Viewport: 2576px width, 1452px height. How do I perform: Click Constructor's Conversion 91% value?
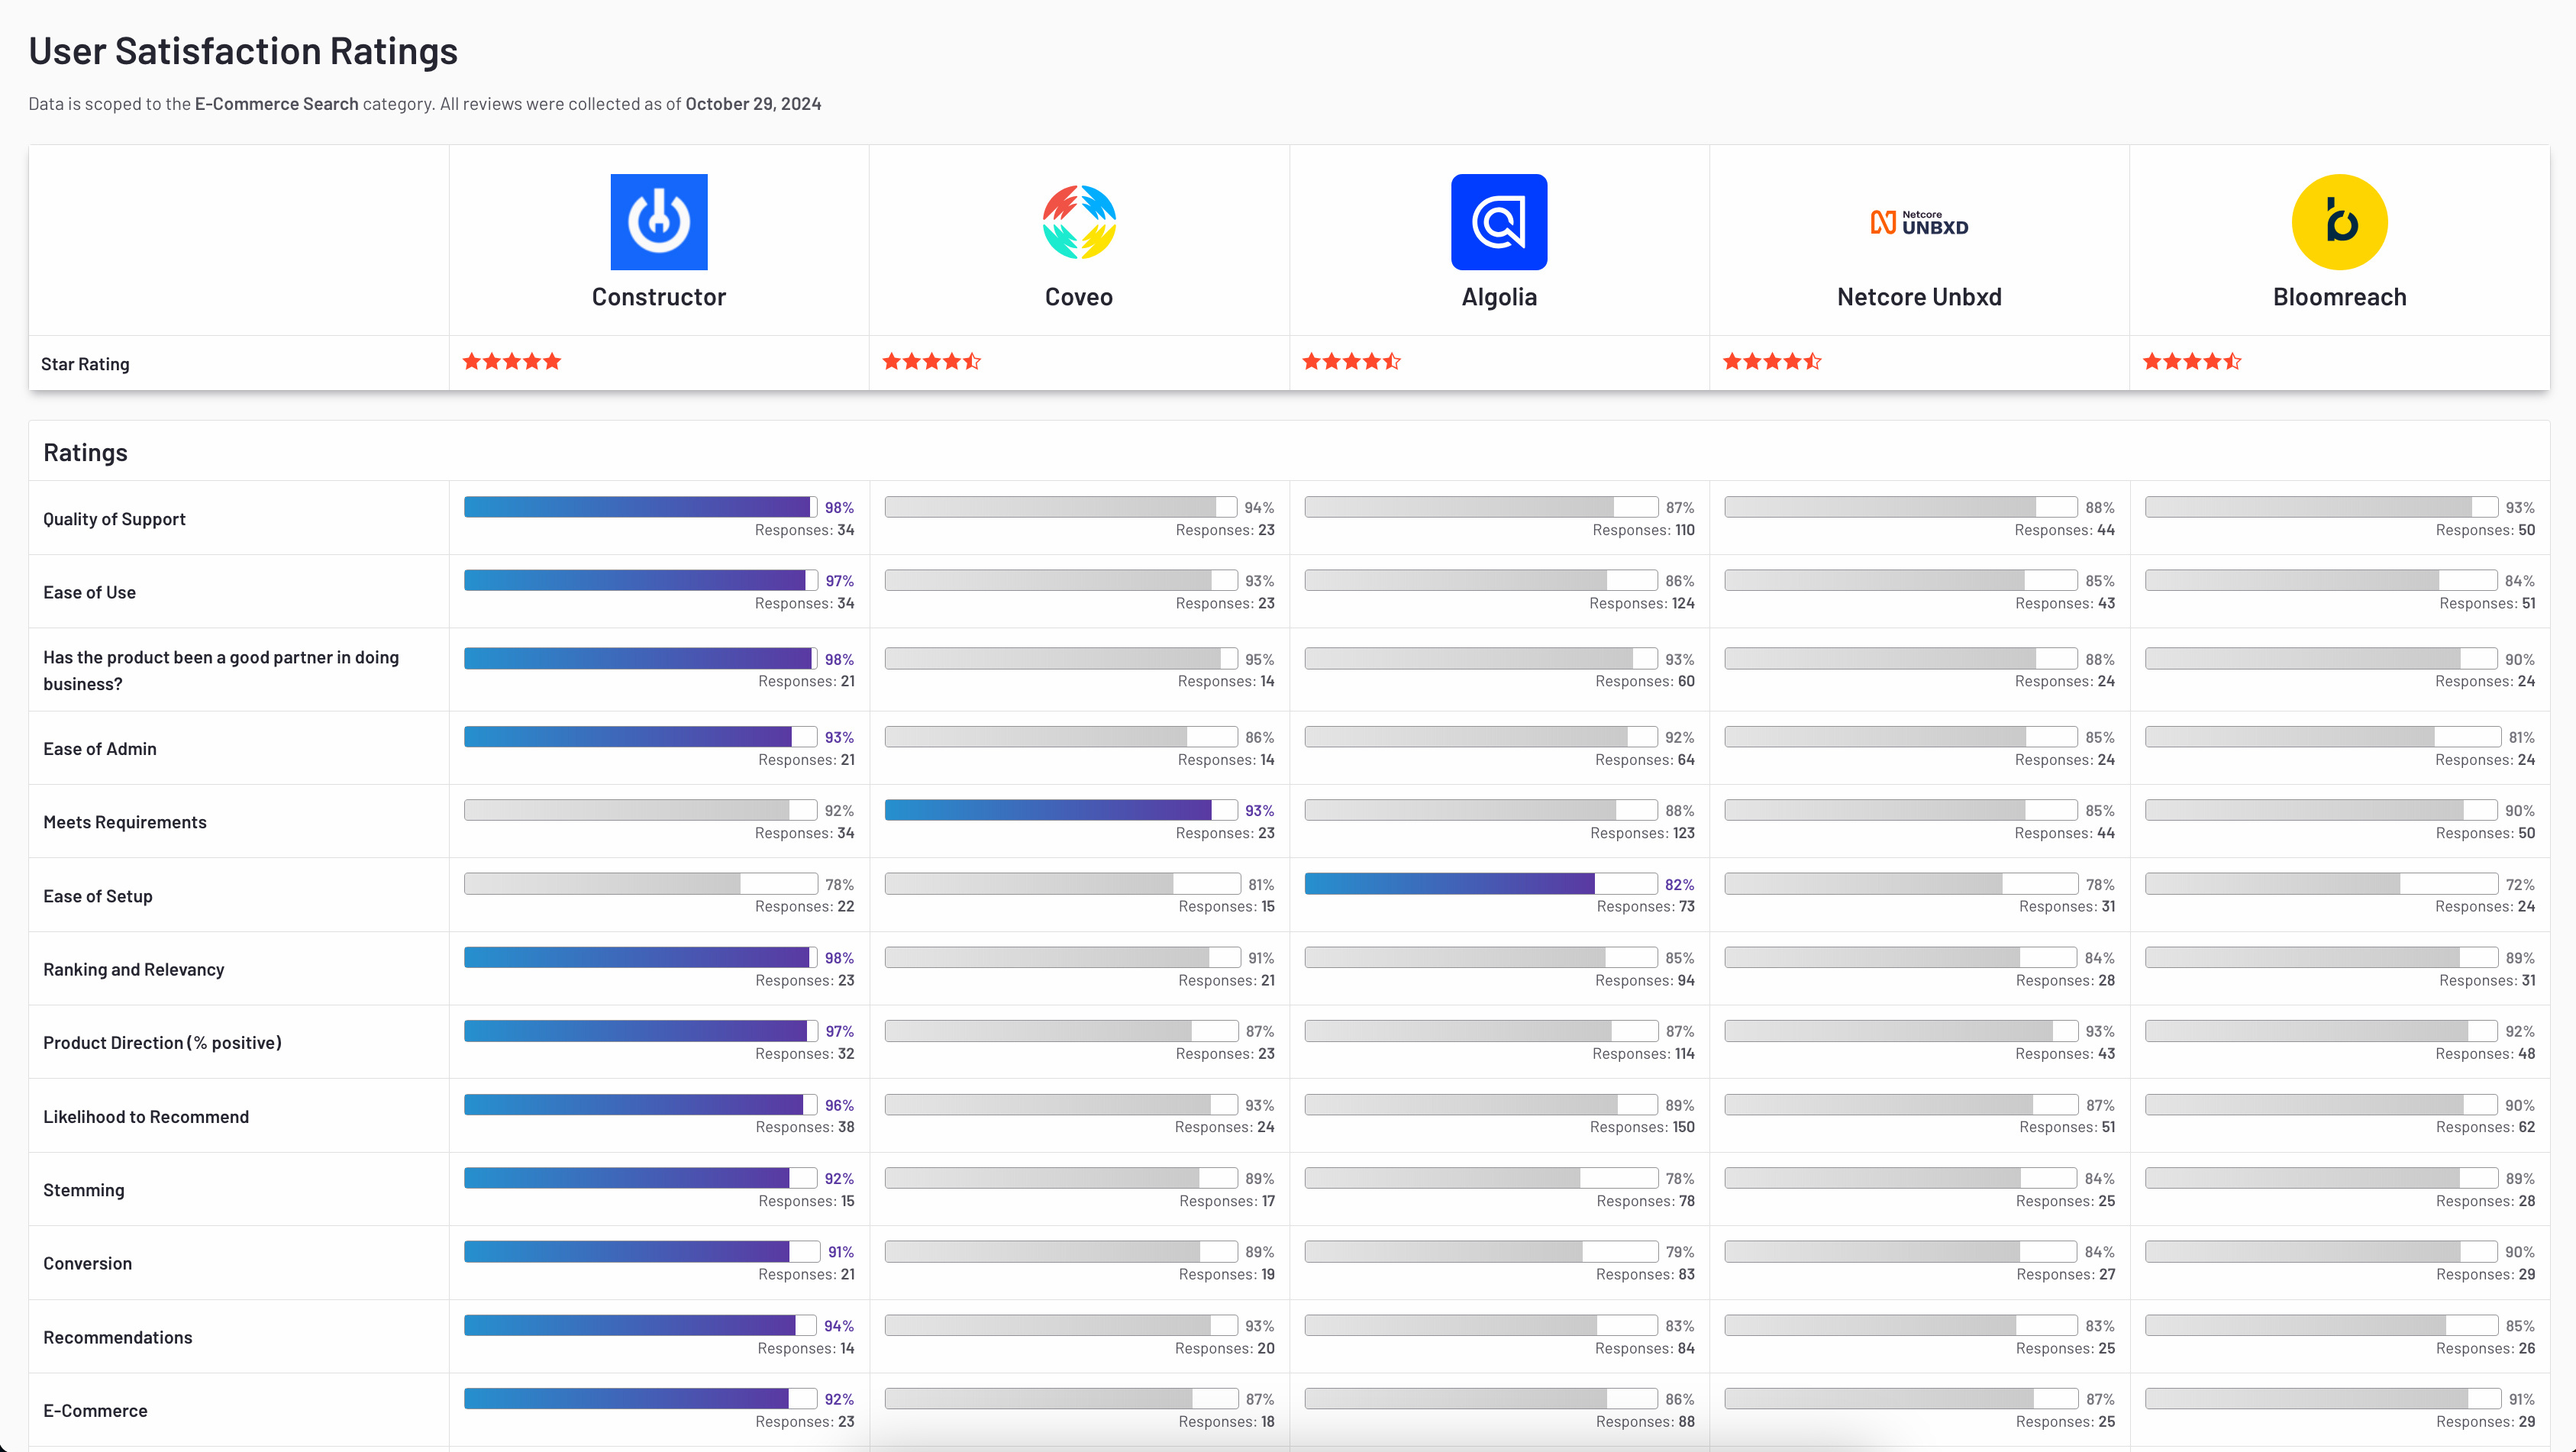[840, 1252]
